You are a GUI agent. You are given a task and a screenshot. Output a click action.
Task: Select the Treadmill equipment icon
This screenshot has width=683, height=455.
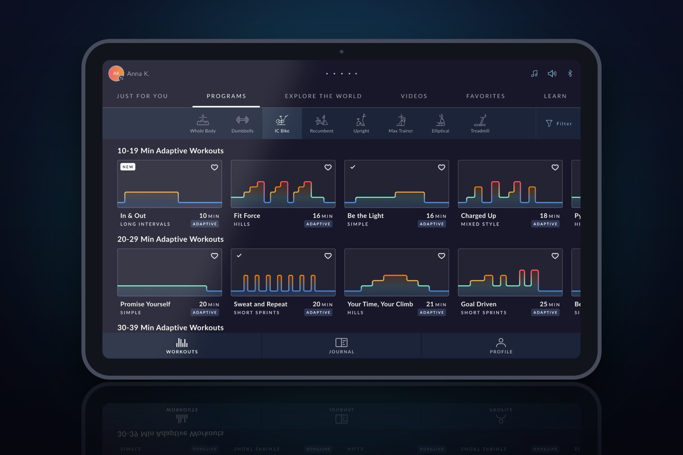[x=480, y=124]
